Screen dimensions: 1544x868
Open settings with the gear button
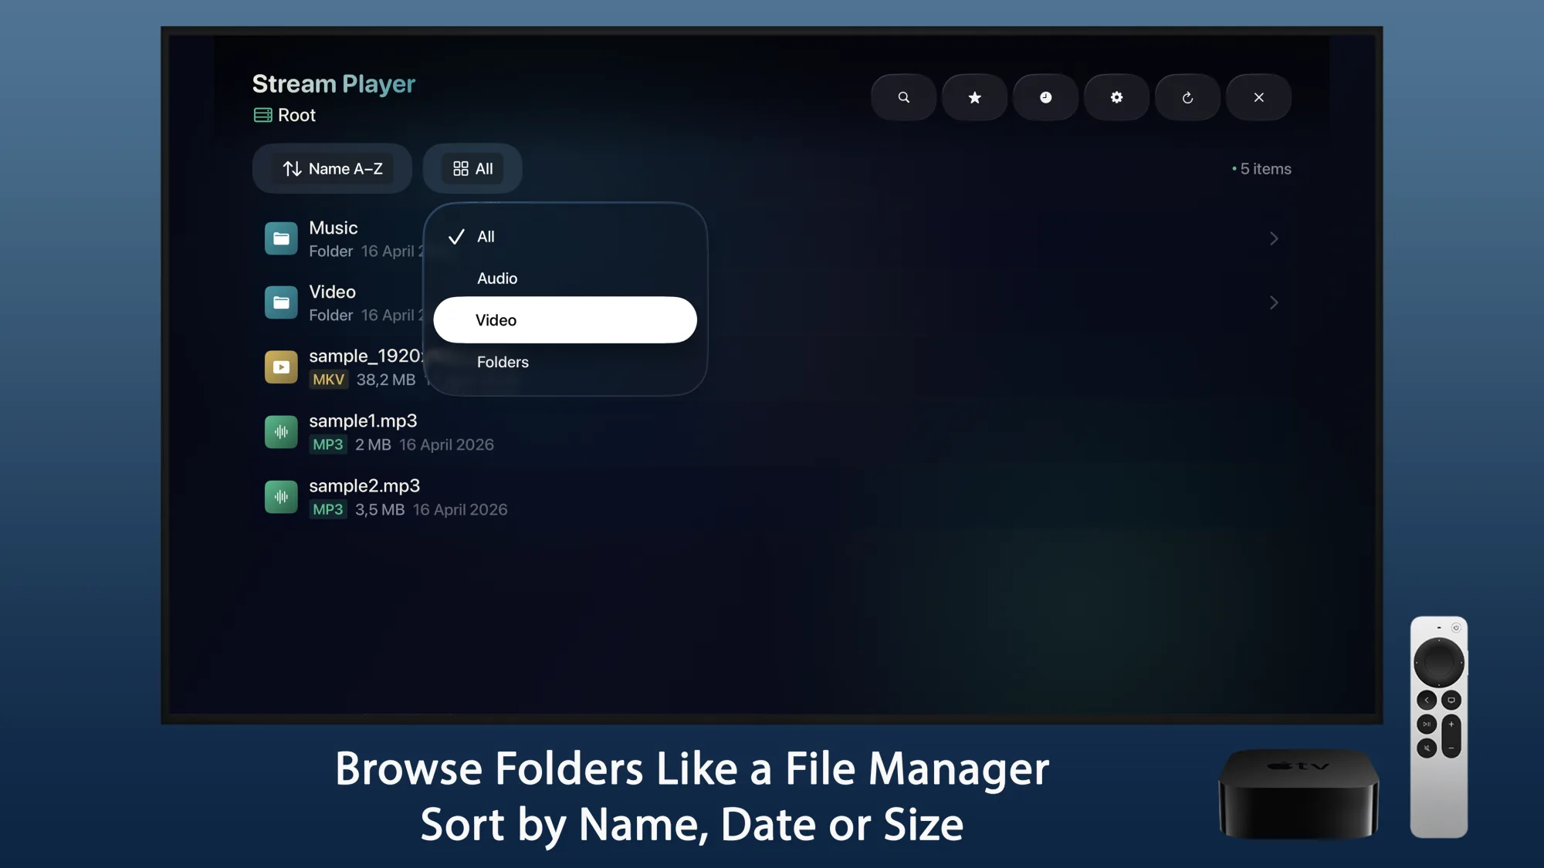pyautogui.click(x=1116, y=97)
